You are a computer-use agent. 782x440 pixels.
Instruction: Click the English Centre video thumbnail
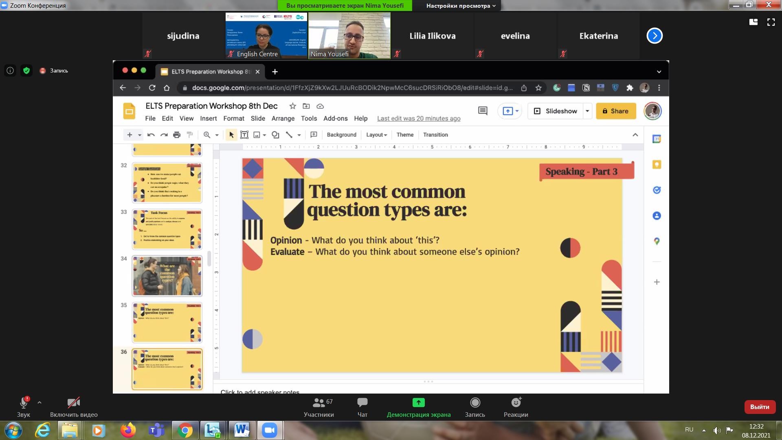[266, 35]
